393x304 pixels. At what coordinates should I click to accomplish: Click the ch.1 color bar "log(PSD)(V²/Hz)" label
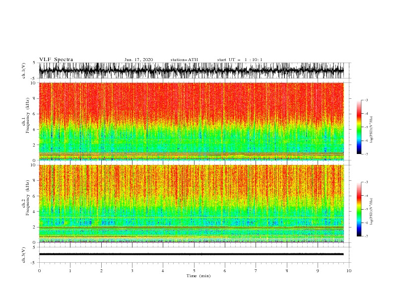(372, 130)
